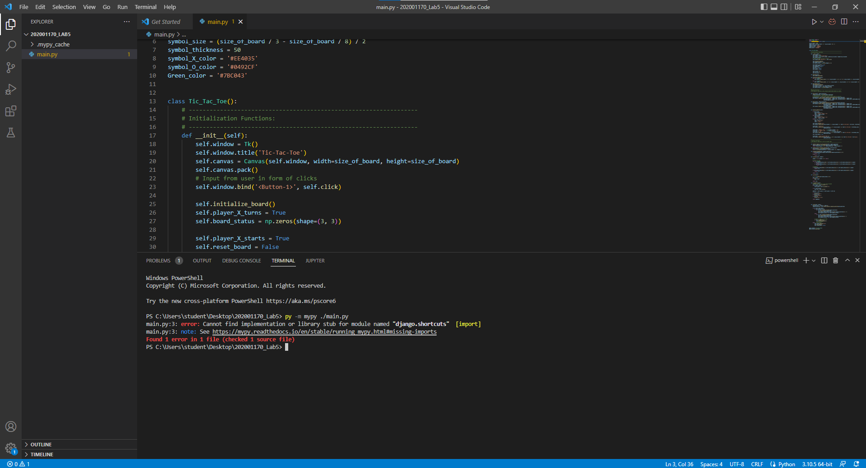Open the Run menu

pyautogui.click(x=122, y=7)
